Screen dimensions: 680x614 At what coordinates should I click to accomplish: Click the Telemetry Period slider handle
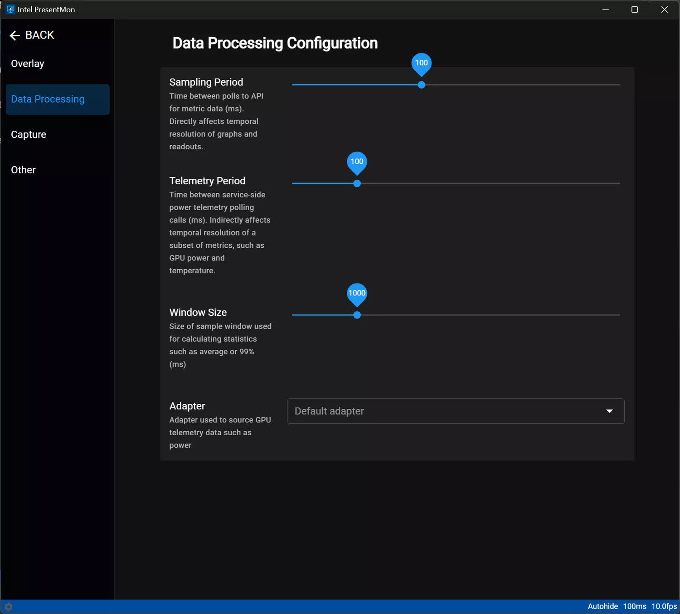click(357, 183)
